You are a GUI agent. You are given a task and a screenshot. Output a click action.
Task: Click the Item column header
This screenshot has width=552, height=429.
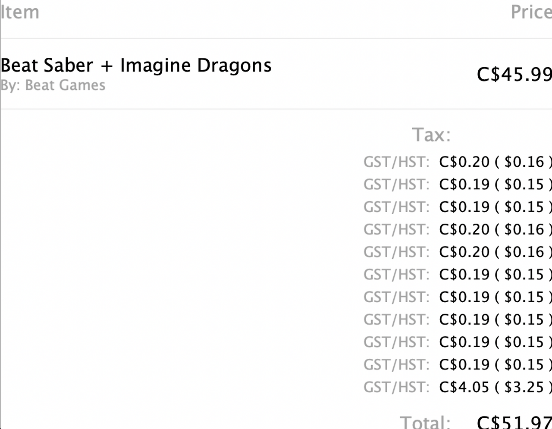[x=20, y=12]
